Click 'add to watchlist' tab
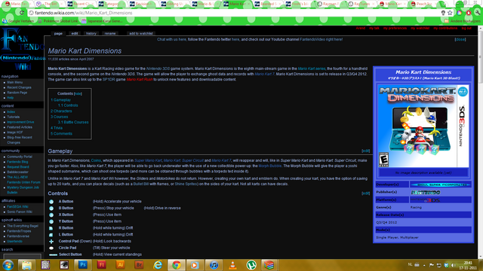Image resolution: width=483 pixels, height=271 pixels. tap(141, 33)
